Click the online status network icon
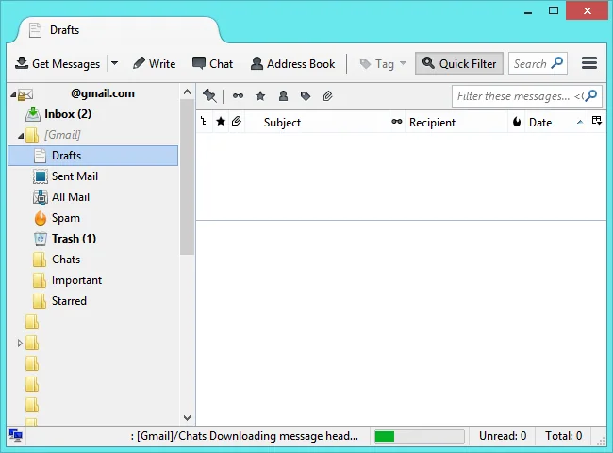 16,435
